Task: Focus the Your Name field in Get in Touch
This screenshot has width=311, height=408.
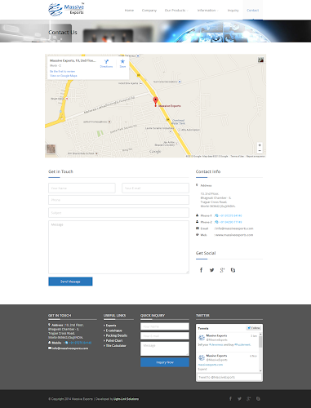Action: [x=82, y=188]
